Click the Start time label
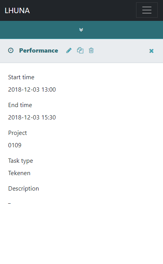This screenshot has height=264, width=163. pos(21,77)
